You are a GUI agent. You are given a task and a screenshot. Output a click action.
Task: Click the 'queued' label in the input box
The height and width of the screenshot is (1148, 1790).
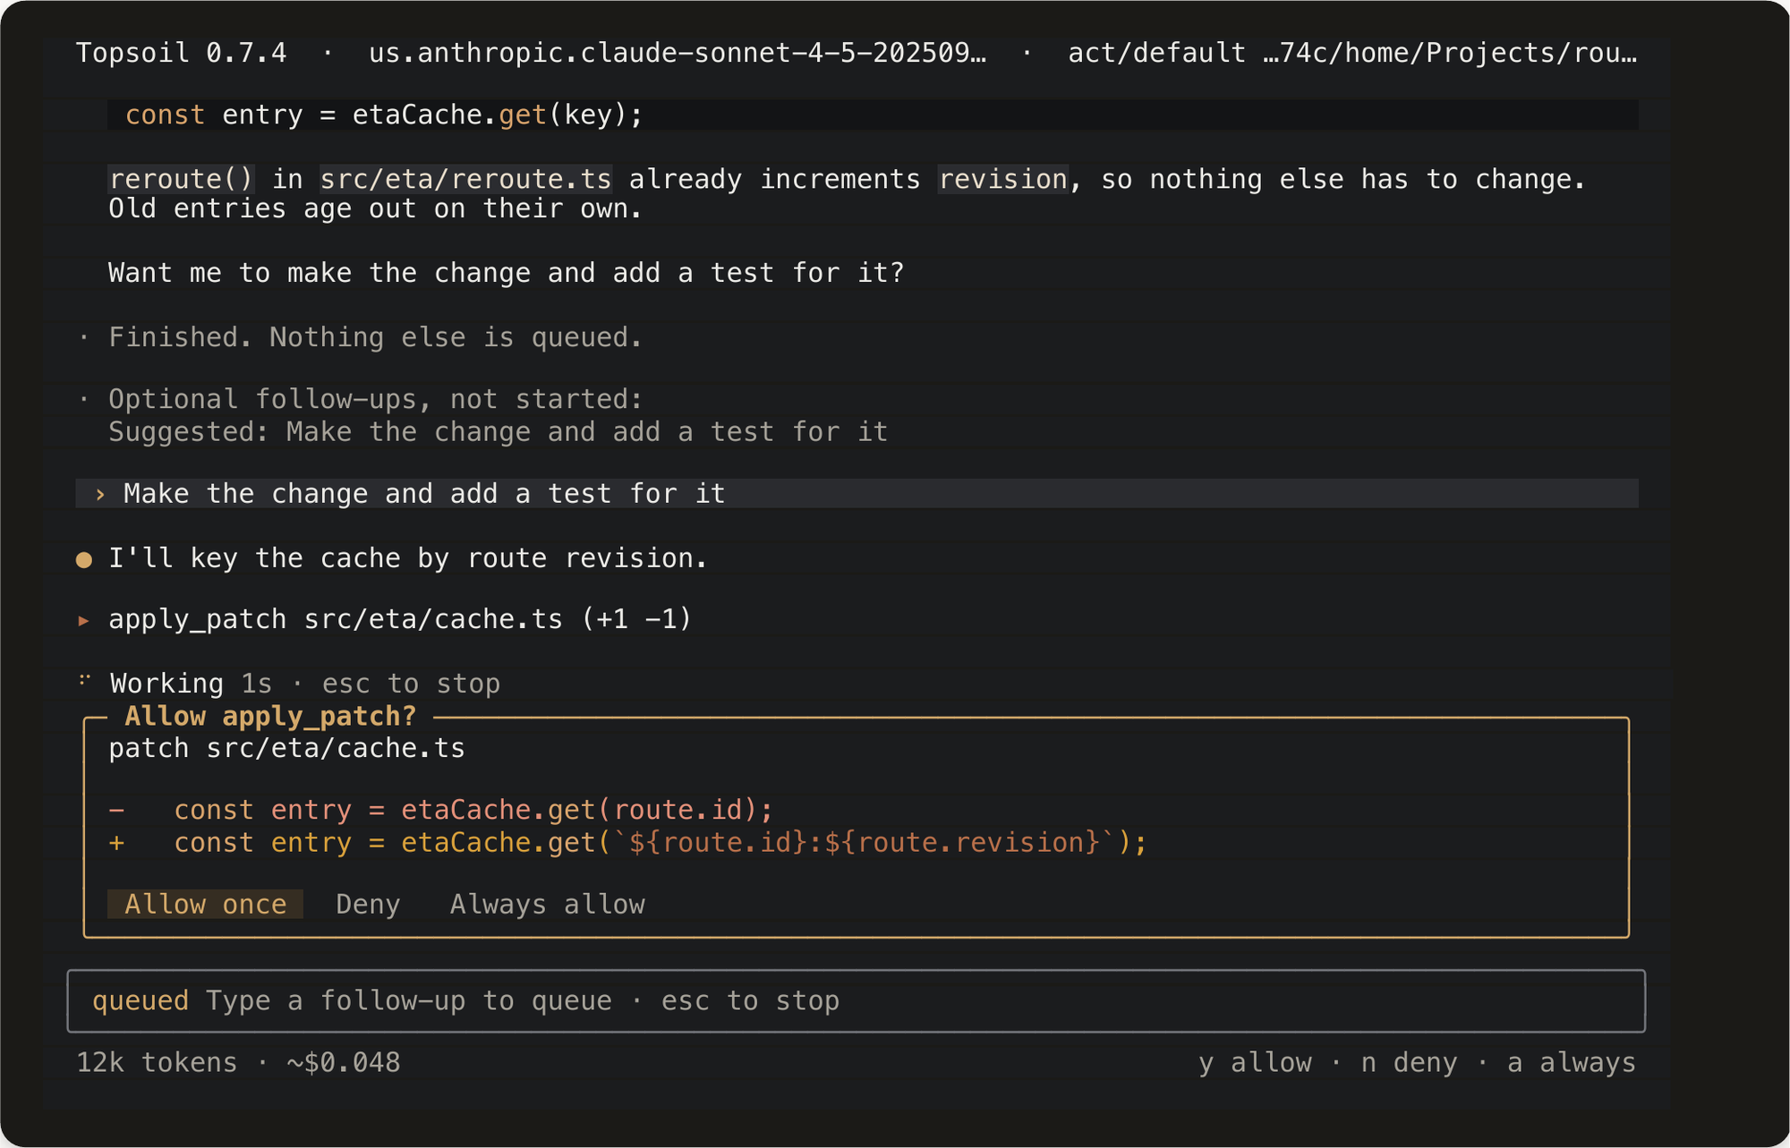(x=141, y=1000)
